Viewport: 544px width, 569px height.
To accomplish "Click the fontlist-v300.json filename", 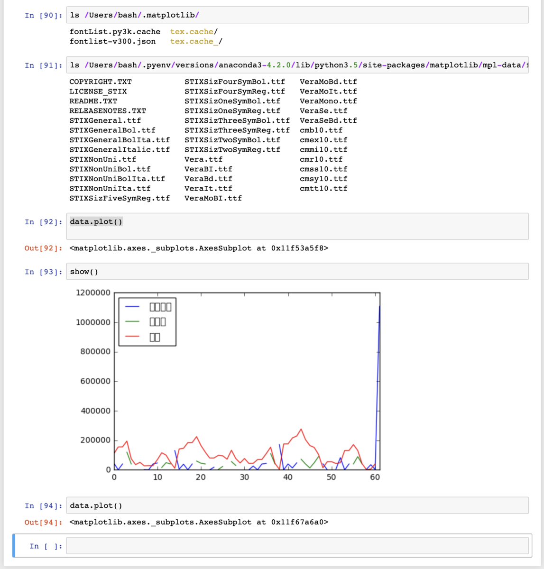I will pyautogui.click(x=111, y=41).
